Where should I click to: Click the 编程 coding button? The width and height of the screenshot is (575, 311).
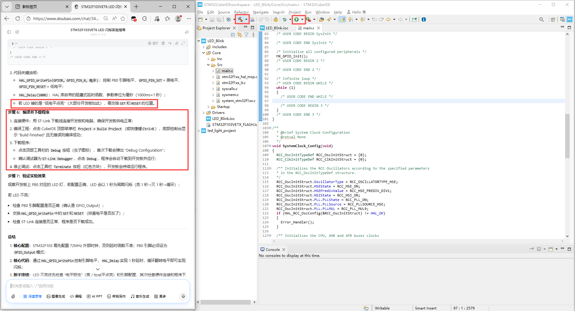pos(76,296)
